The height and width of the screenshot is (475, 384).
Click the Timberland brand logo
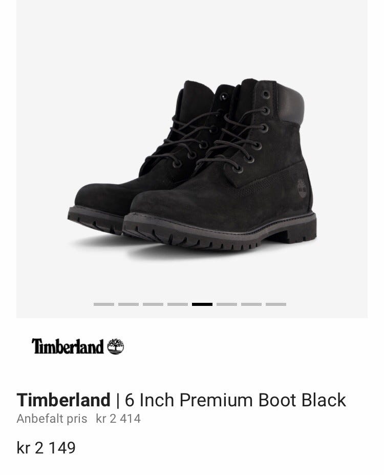click(x=78, y=346)
